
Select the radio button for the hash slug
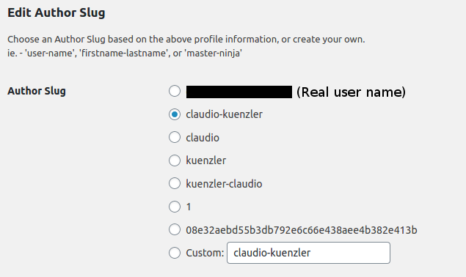[x=175, y=229]
